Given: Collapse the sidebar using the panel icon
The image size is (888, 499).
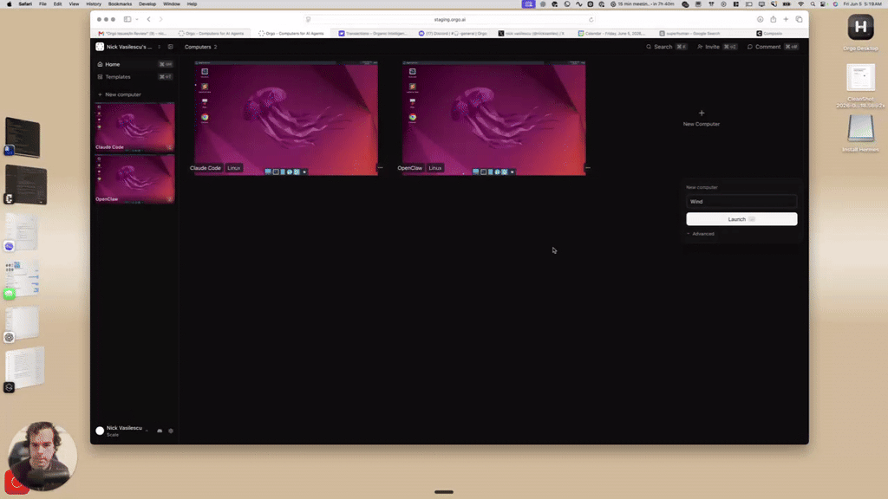Looking at the screenshot, I should click(171, 47).
